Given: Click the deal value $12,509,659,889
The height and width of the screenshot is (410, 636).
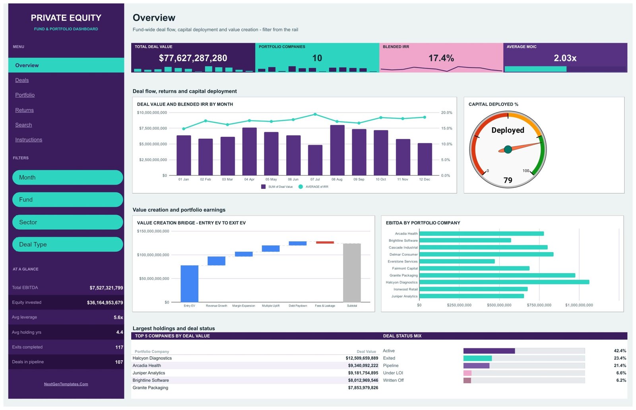Looking at the screenshot, I should click(362, 358).
